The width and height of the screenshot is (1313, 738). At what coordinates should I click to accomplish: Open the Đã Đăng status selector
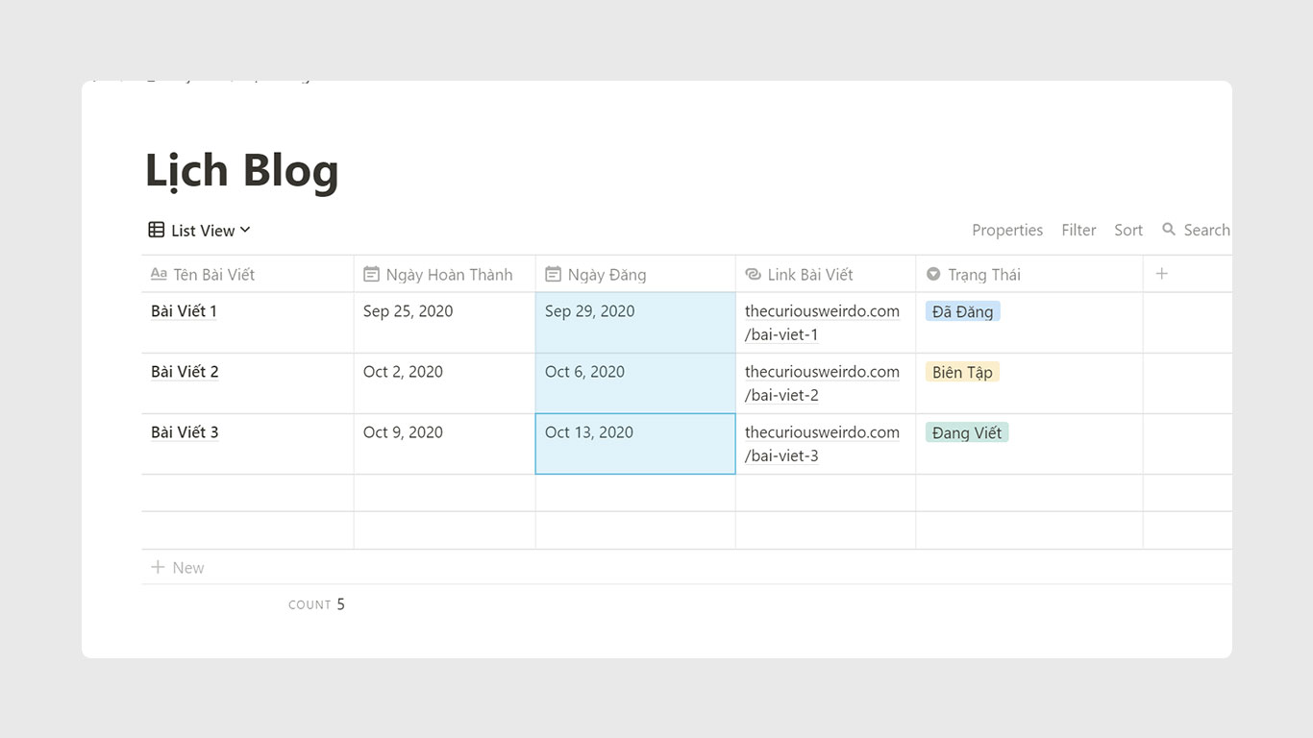(962, 311)
